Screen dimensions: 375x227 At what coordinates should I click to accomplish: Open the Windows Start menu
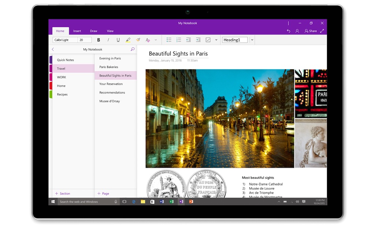point(53,202)
